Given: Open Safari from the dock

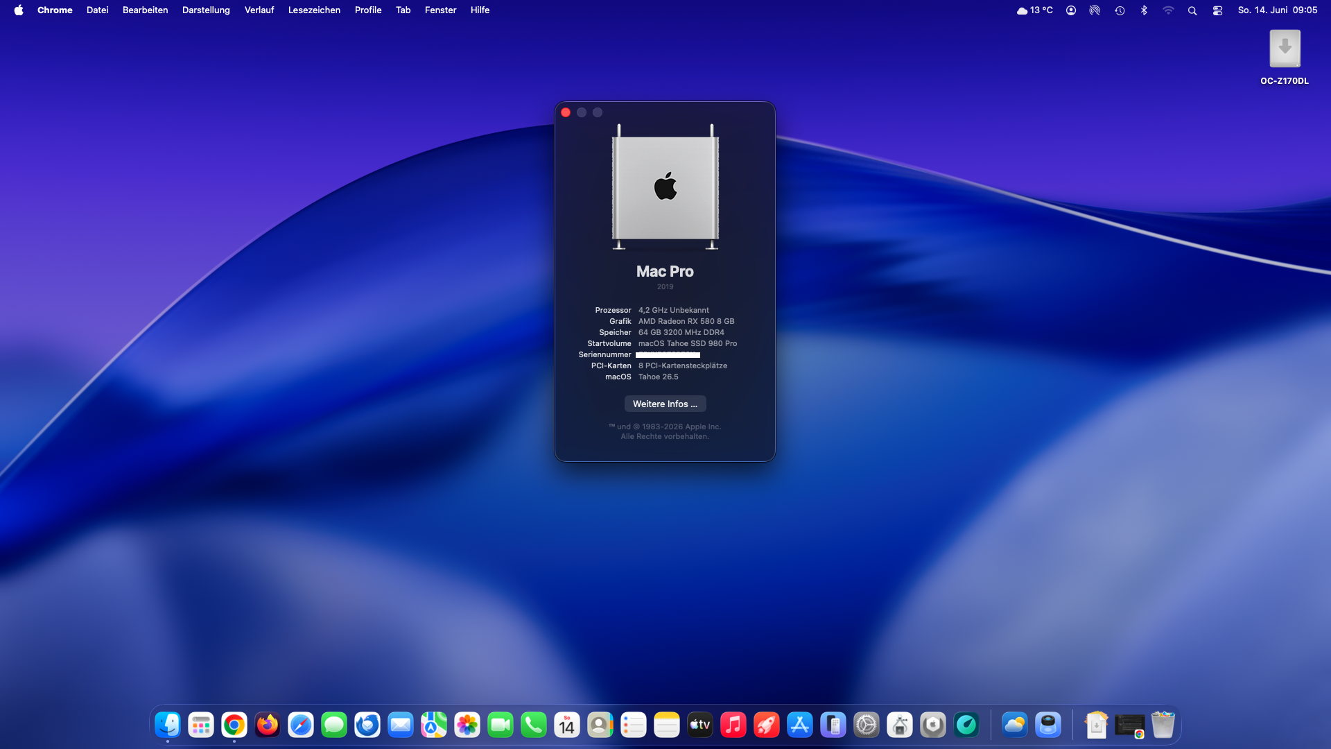Looking at the screenshot, I should tap(301, 725).
